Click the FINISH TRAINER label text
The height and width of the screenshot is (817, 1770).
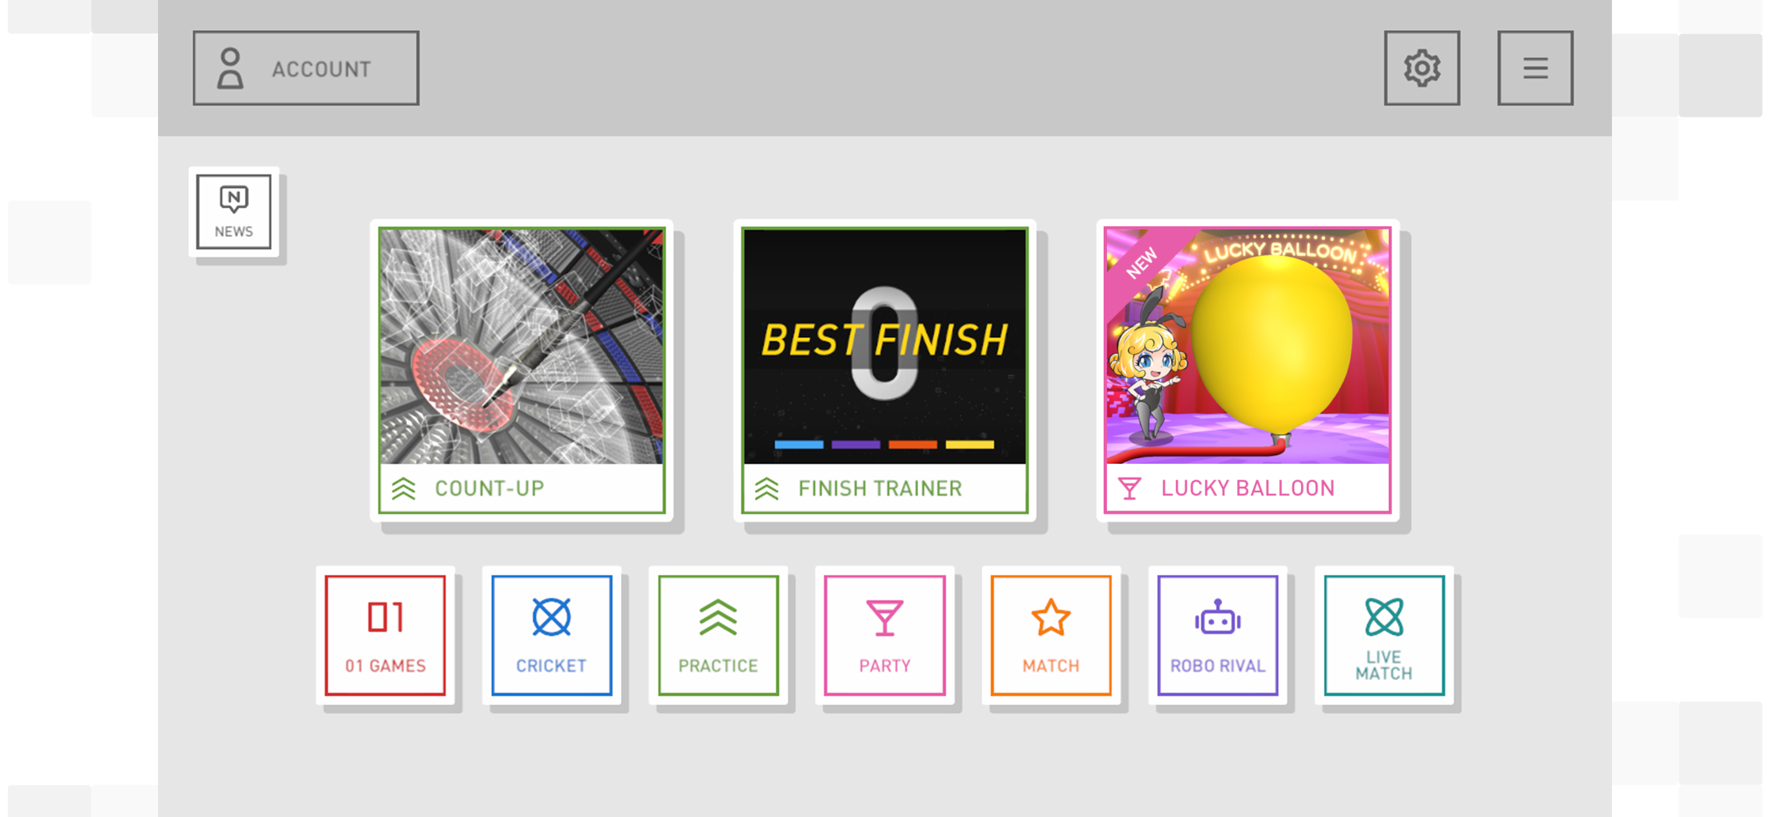click(880, 488)
